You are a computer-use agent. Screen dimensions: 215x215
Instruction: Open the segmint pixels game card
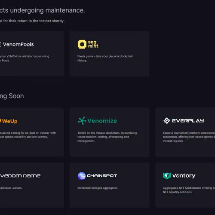109,54
